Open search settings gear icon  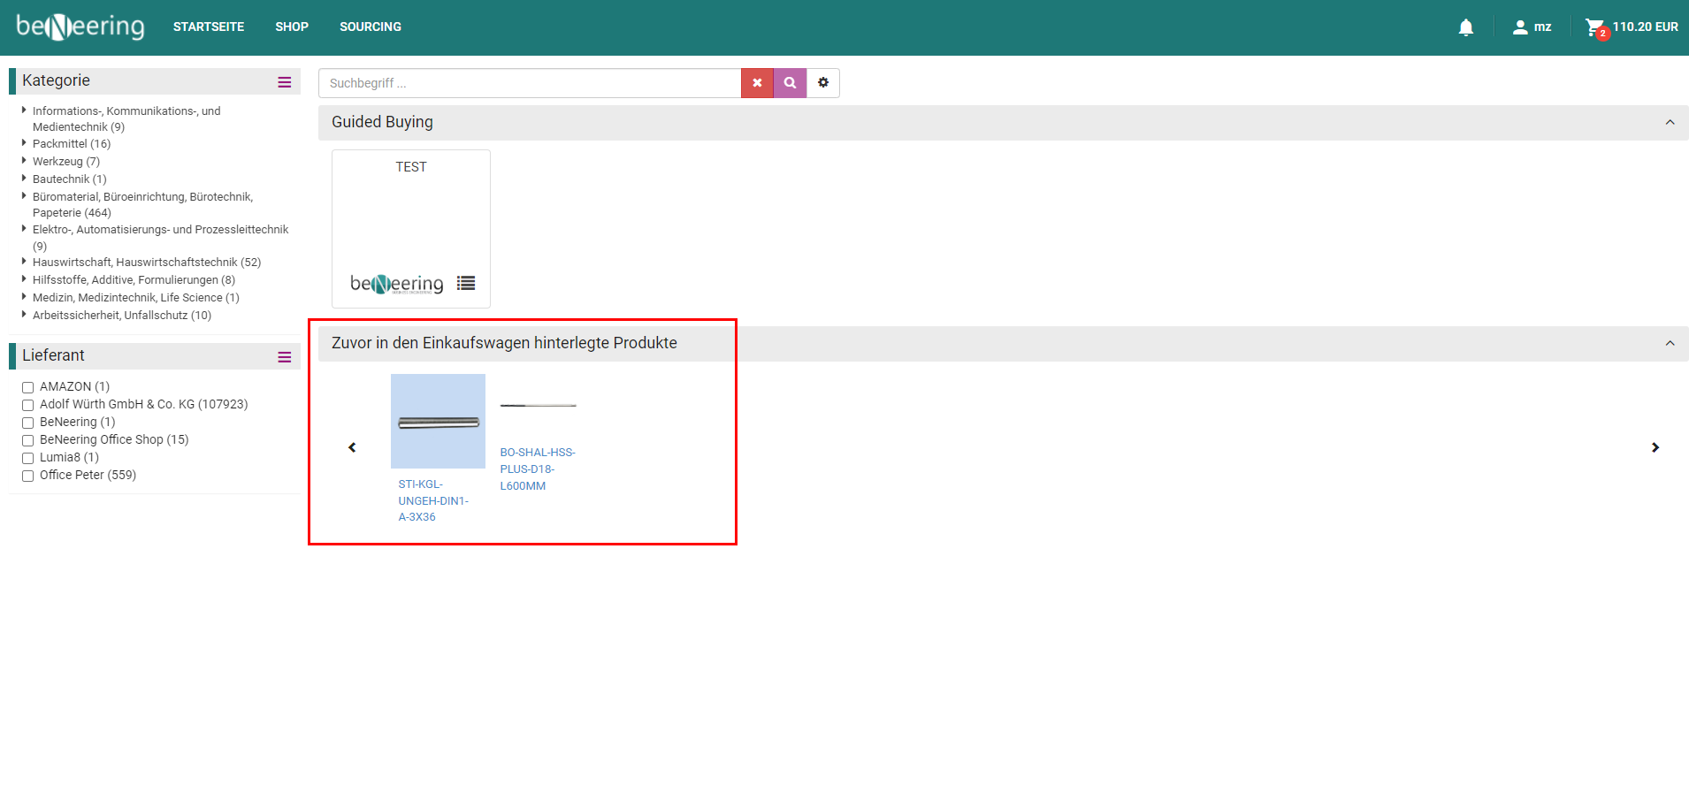823,83
